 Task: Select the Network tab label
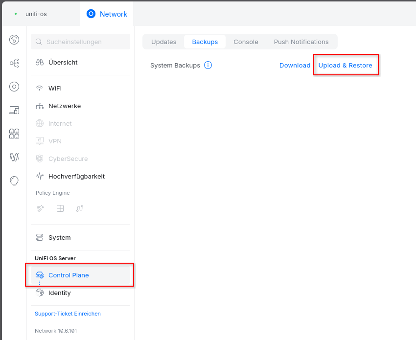point(113,14)
